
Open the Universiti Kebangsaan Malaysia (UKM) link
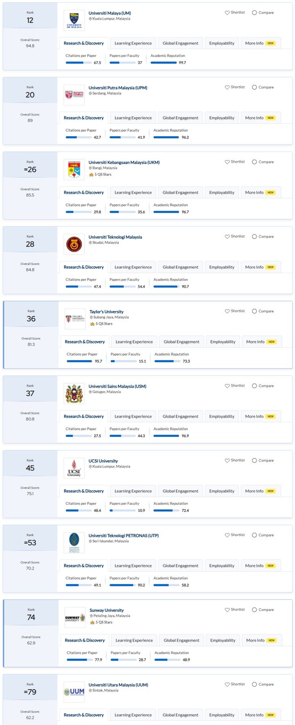124,162
